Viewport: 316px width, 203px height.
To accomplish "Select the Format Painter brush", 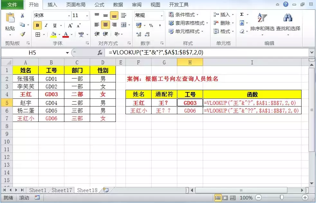I will click(x=23, y=34).
